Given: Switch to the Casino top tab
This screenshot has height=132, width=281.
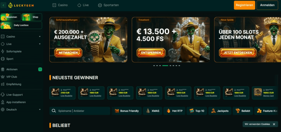Looking at the screenshot, I should [60, 5].
